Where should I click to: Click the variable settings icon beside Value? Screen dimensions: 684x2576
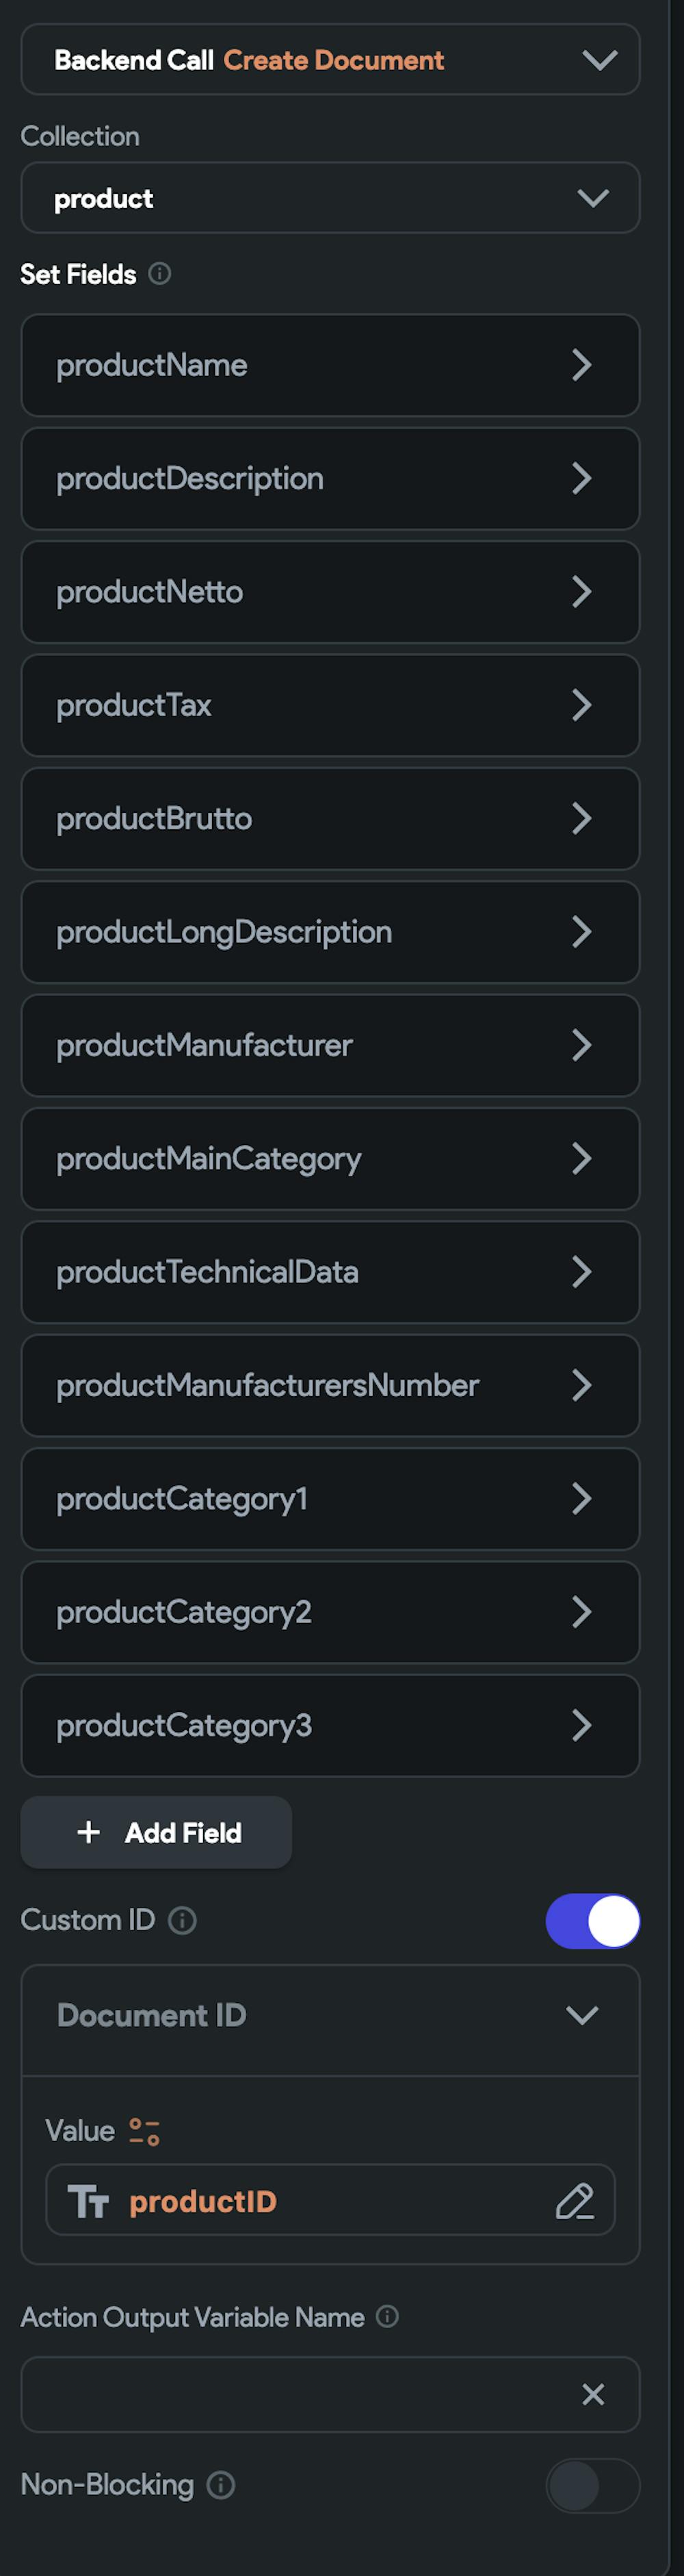(145, 2131)
